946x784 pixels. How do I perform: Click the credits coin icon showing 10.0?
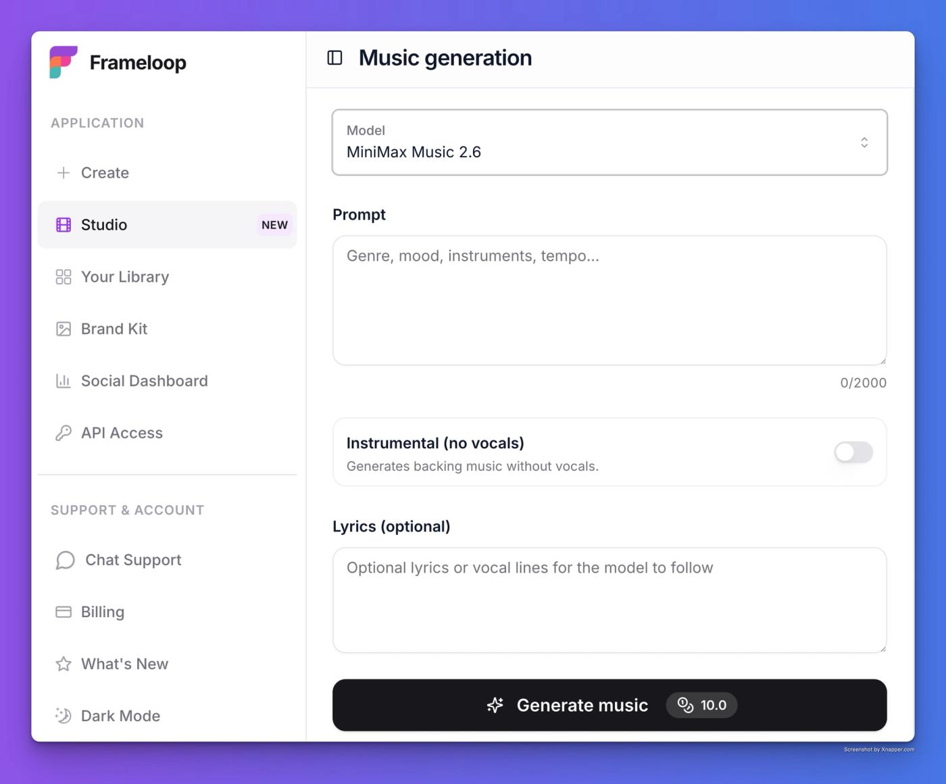pyautogui.click(x=686, y=705)
